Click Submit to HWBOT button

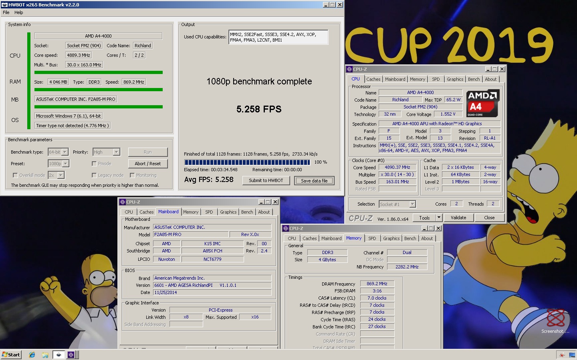pyautogui.click(x=266, y=180)
